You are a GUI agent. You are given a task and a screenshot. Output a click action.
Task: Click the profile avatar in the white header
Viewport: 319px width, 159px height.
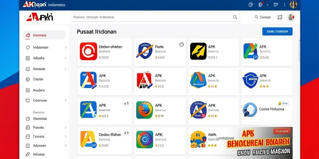point(291,17)
